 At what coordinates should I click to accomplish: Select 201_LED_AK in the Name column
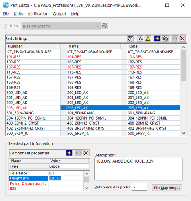tap(94, 98)
